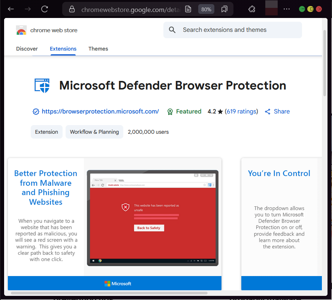Open the 619 ratings link
This screenshot has width=332, height=300.
242,112
